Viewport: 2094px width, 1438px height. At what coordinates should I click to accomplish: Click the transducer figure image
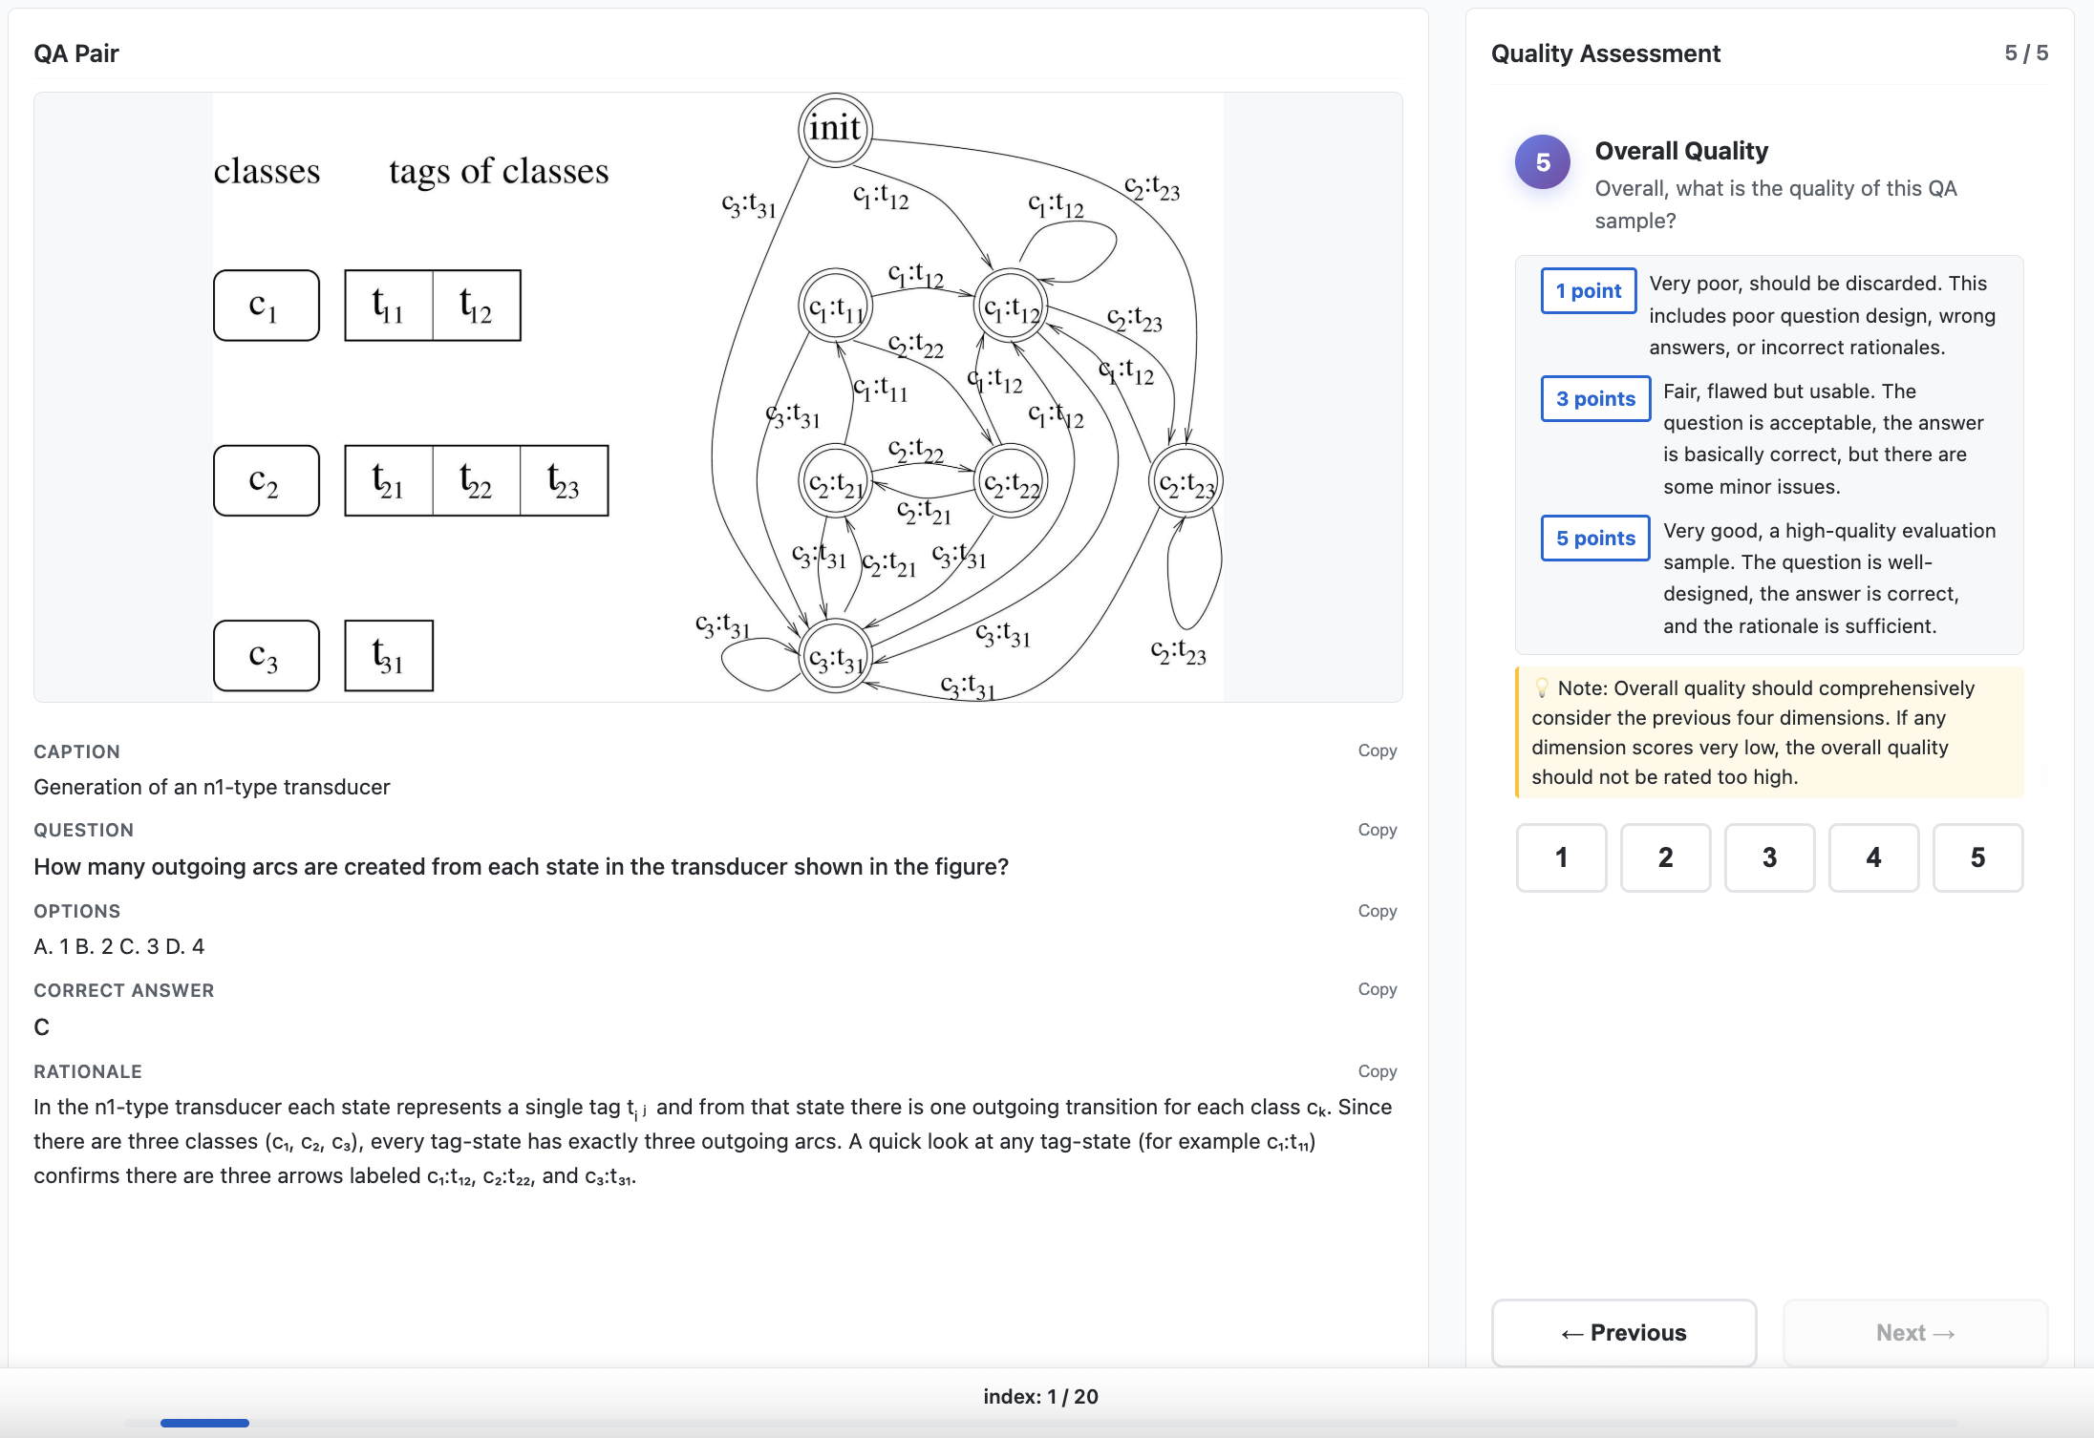pyautogui.click(x=717, y=397)
